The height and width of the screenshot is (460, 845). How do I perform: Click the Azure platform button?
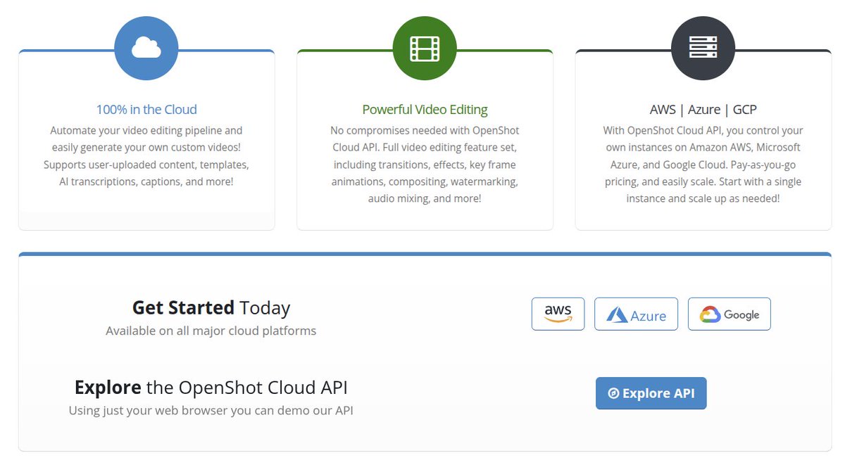tap(636, 314)
